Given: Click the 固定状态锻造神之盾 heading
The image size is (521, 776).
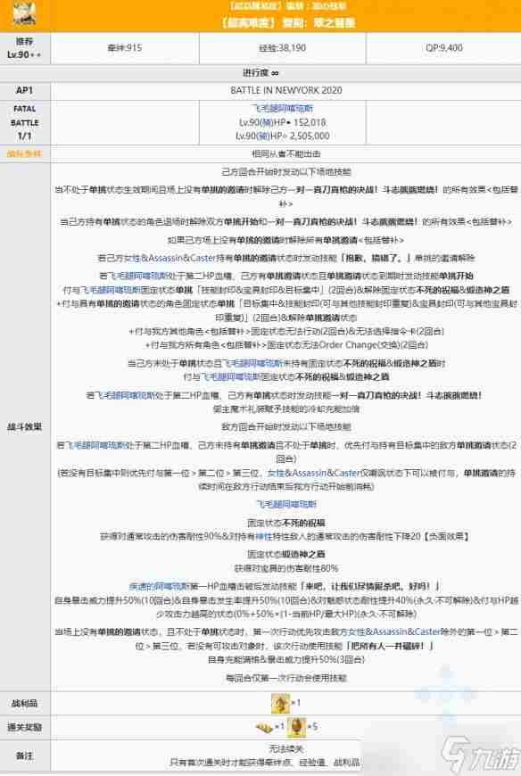Looking at the screenshot, I should 286,554.
